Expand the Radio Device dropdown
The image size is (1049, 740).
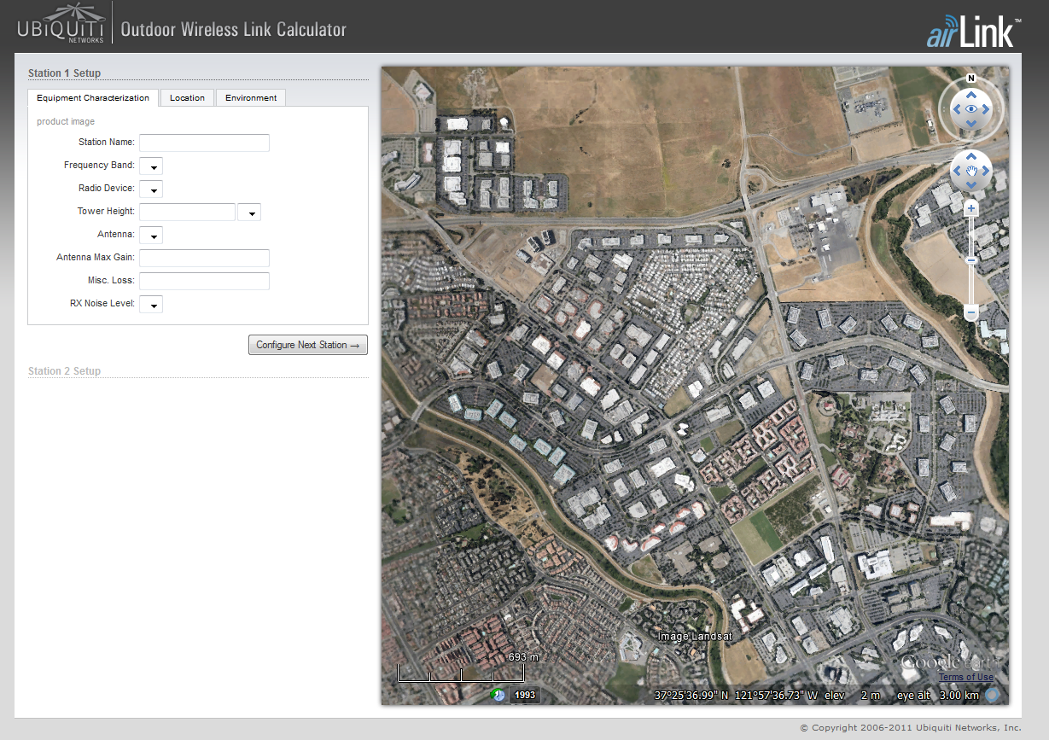(151, 189)
